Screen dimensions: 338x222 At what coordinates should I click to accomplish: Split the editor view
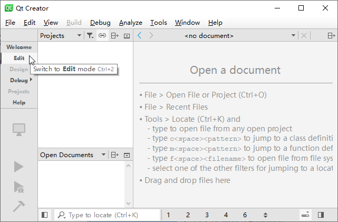click(x=331, y=36)
